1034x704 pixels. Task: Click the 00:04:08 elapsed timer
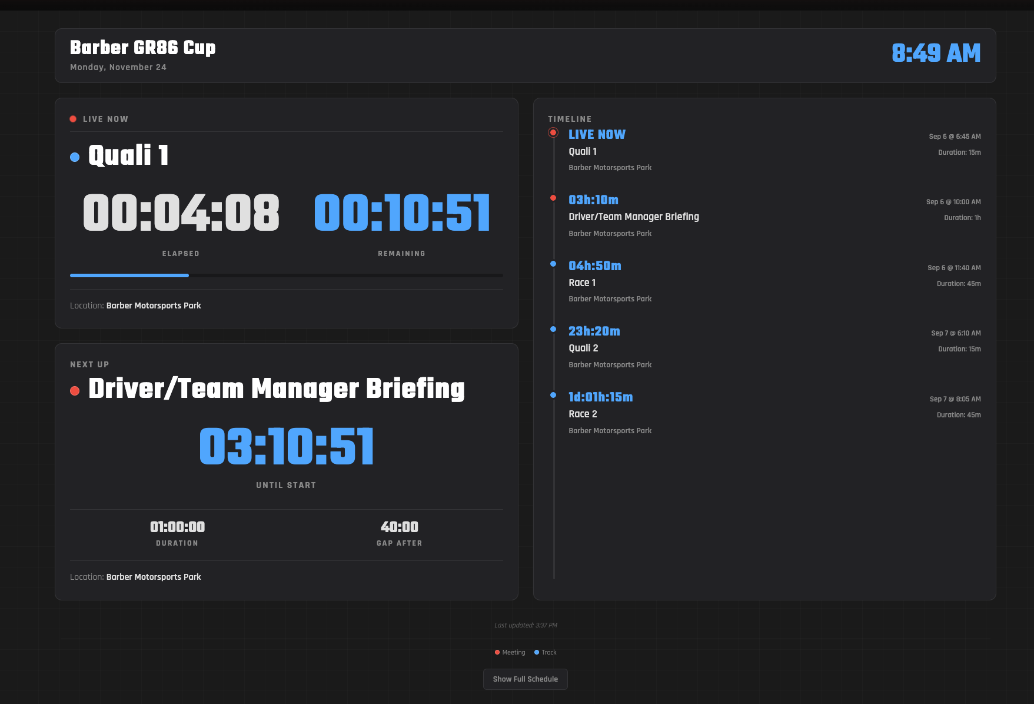coord(181,212)
